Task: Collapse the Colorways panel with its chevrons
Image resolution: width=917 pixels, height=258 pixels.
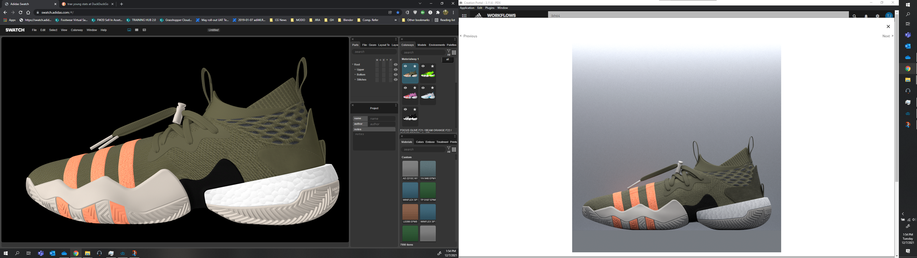Action: point(455,39)
